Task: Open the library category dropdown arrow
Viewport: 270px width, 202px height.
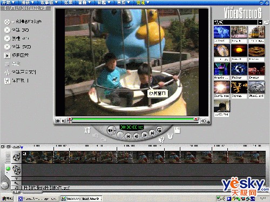Action: coord(260,23)
